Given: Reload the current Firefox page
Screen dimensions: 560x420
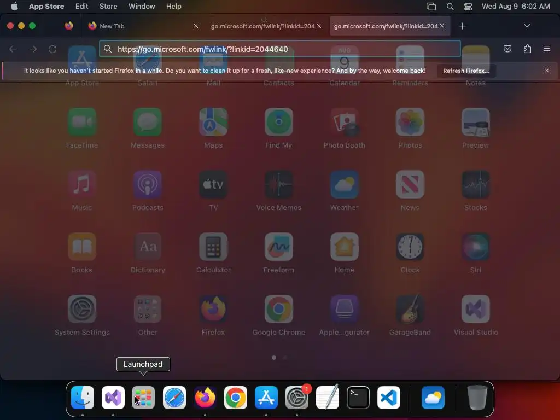Looking at the screenshot, I should 52,49.
